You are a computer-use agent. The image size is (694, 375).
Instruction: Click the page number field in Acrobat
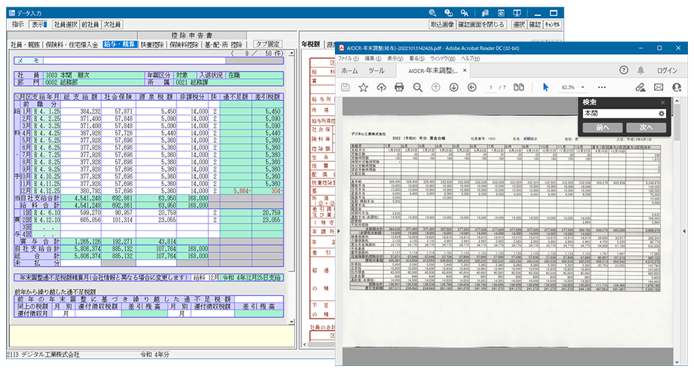(490, 87)
